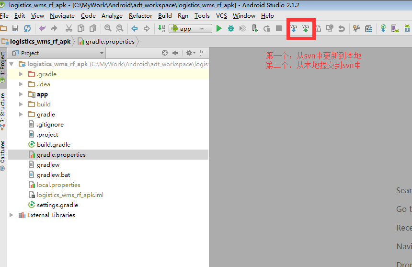Click VCS Update Project blue arrow icon

294,28
